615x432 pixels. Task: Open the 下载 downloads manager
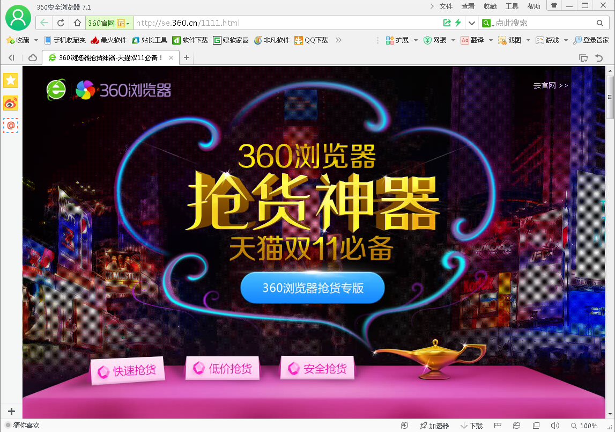[471, 425]
